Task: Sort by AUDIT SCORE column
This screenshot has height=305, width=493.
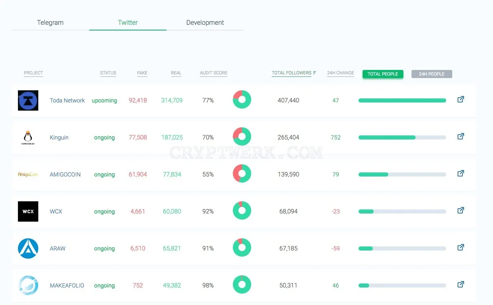Action: [213, 73]
